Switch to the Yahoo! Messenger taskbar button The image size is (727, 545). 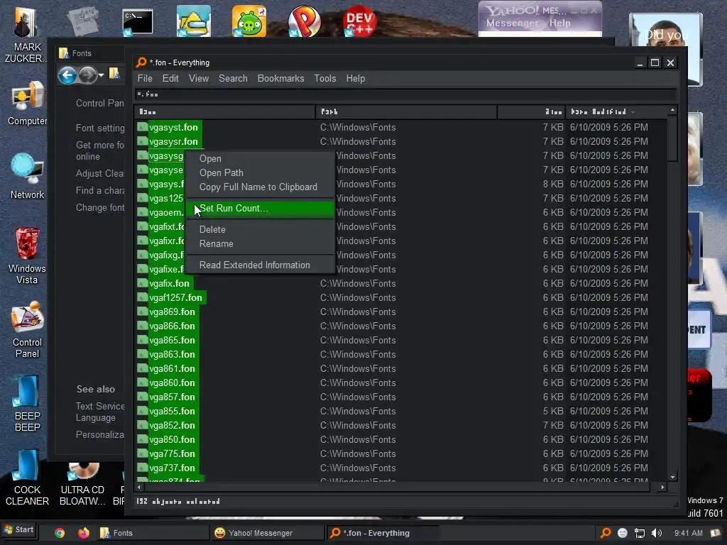pyautogui.click(x=268, y=533)
